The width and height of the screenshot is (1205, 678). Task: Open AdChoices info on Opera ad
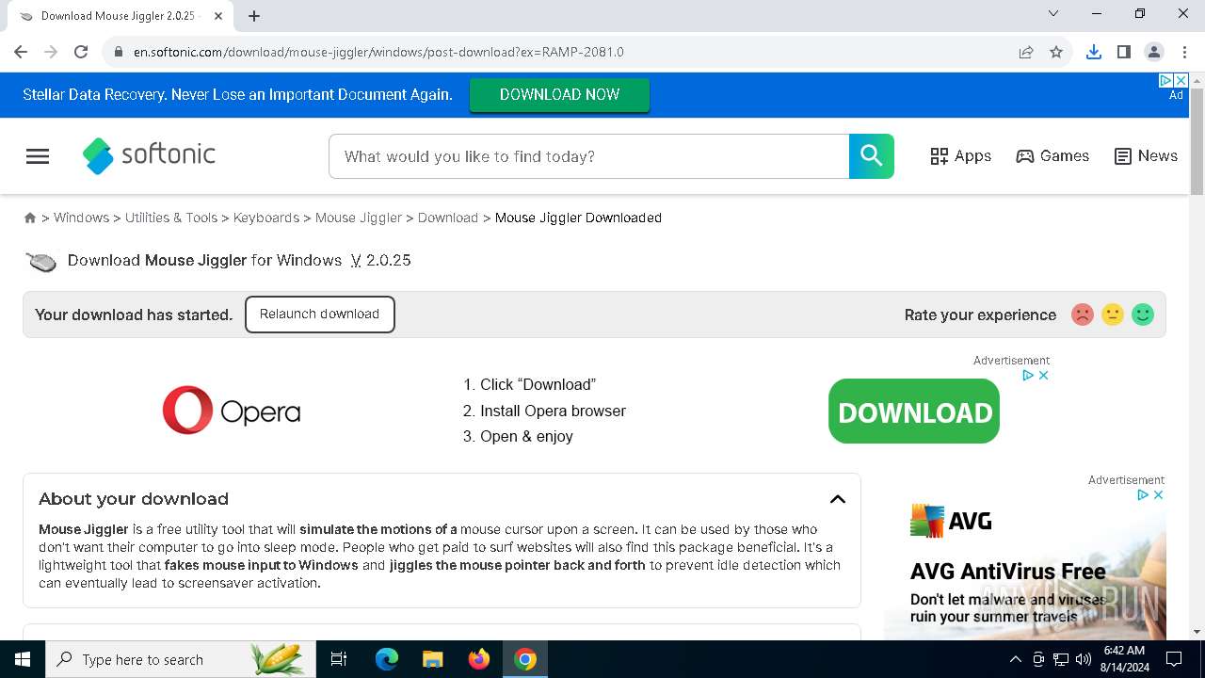tap(1029, 375)
